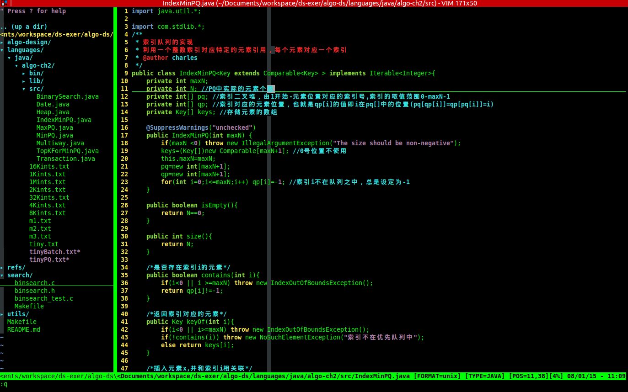Expand the utils folder arrow
Image resolution: width=628 pixels, height=392 pixels.
pos(2,314)
